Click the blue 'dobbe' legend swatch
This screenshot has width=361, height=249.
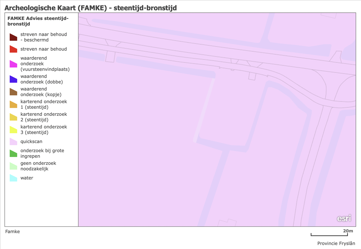pyautogui.click(x=13, y=79)
